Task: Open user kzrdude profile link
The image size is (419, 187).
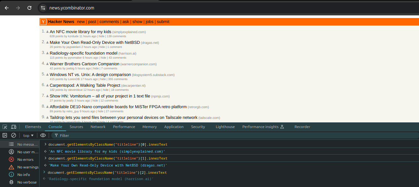Action: (x=73, y=36)
